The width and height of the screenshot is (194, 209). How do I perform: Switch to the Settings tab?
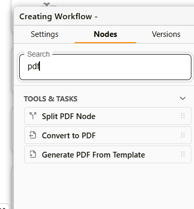point(45,34)
